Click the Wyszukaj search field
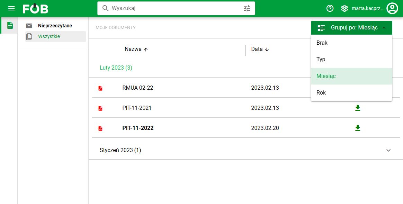Viewport: 403px width, 204px height. [176, 8]
